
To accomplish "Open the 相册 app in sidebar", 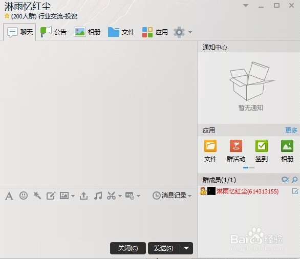I will pyautogui.click(x=287, y=151).
